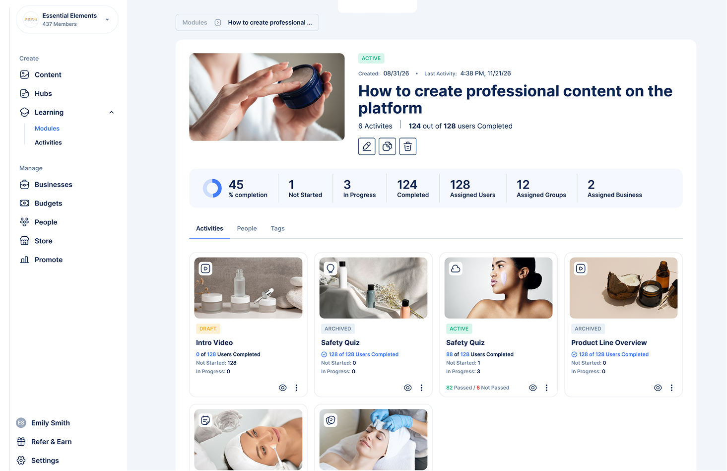727x471 pixels.
Task: Click '82 Passed / 6 Not Passed' text
Action: (477, 388)
